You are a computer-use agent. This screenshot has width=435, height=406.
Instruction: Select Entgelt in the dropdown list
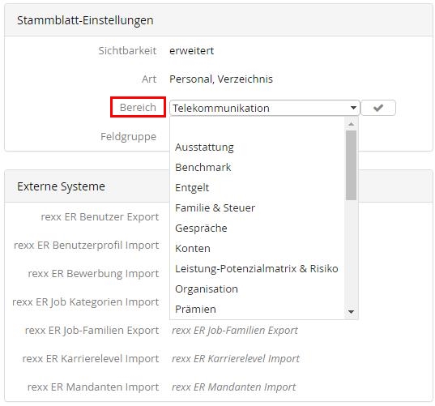point(257,187)
